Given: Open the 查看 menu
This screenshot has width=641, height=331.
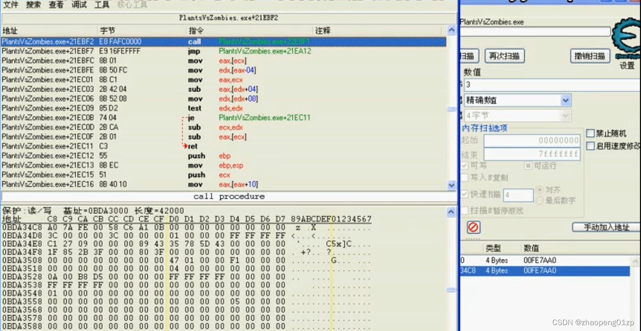Looking at the screenshot, I should click(56, 5).
